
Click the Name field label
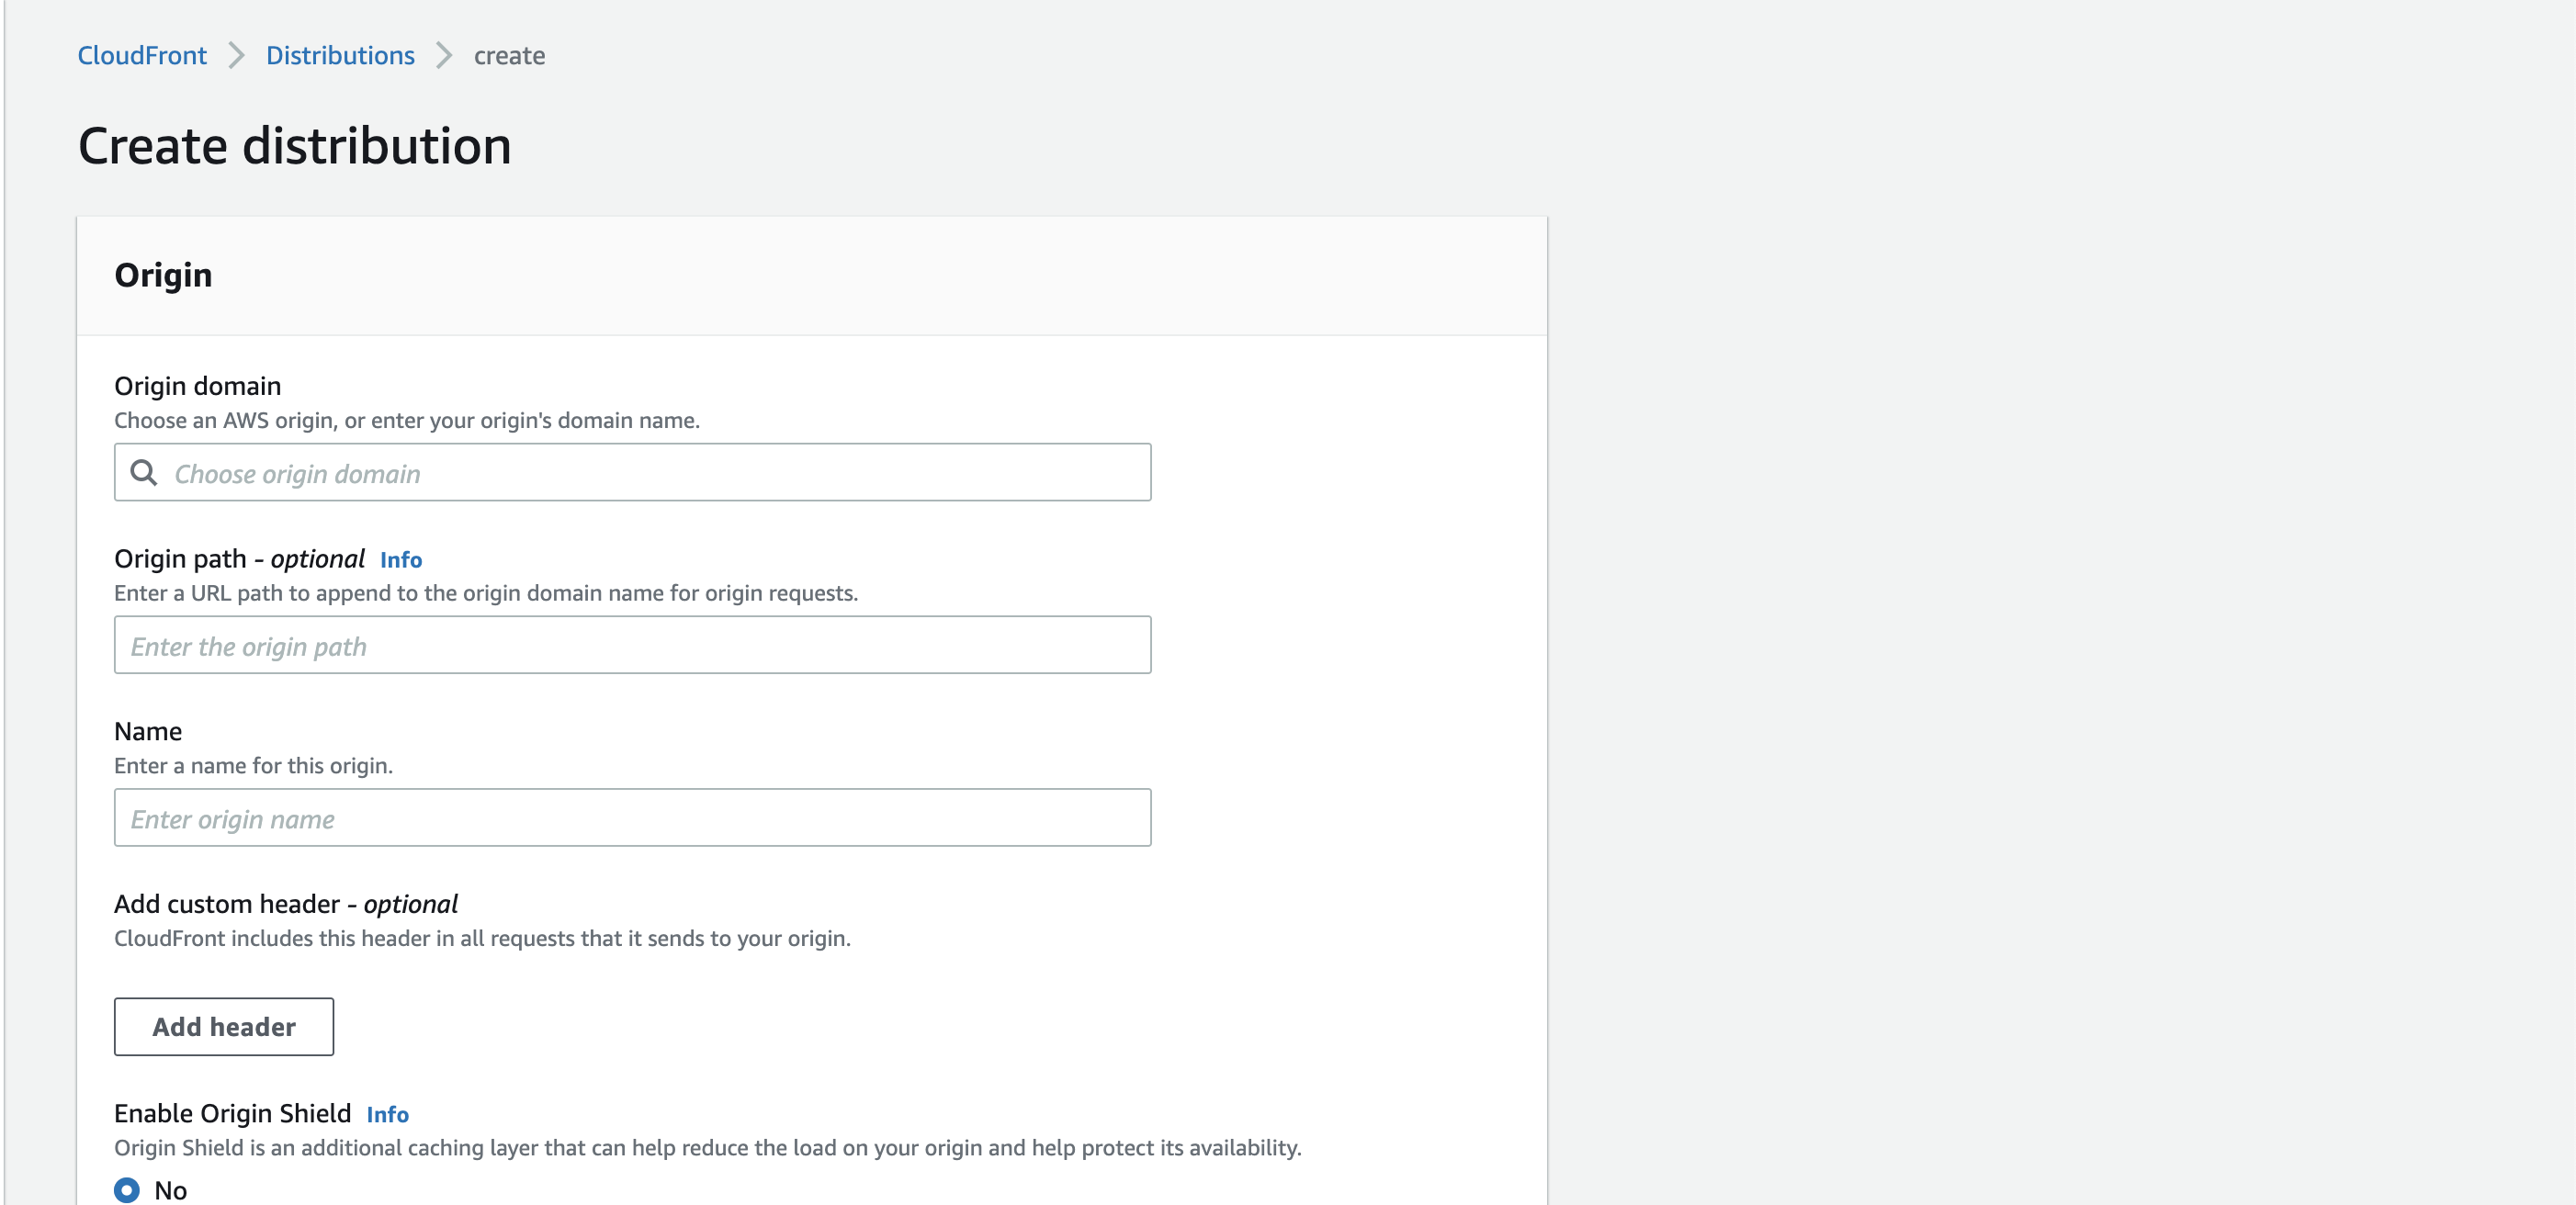click(x=148, y=731)
